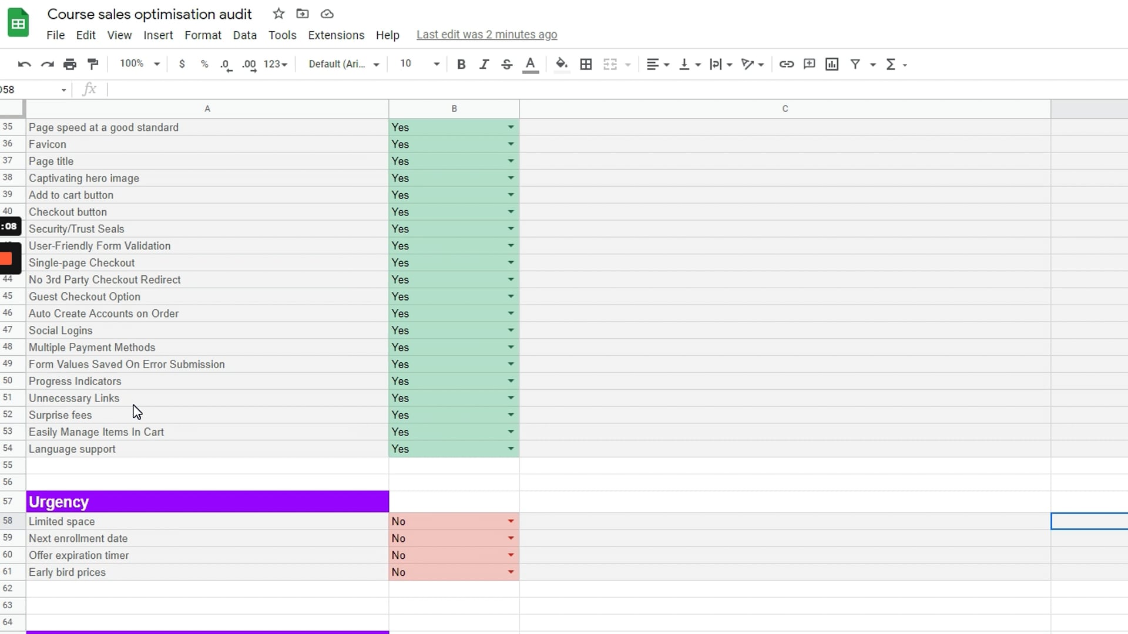Image resolution: width=1128 pixels, height=634 pixels.
Task: Click the Undo icon
Action: click(24, 65)
